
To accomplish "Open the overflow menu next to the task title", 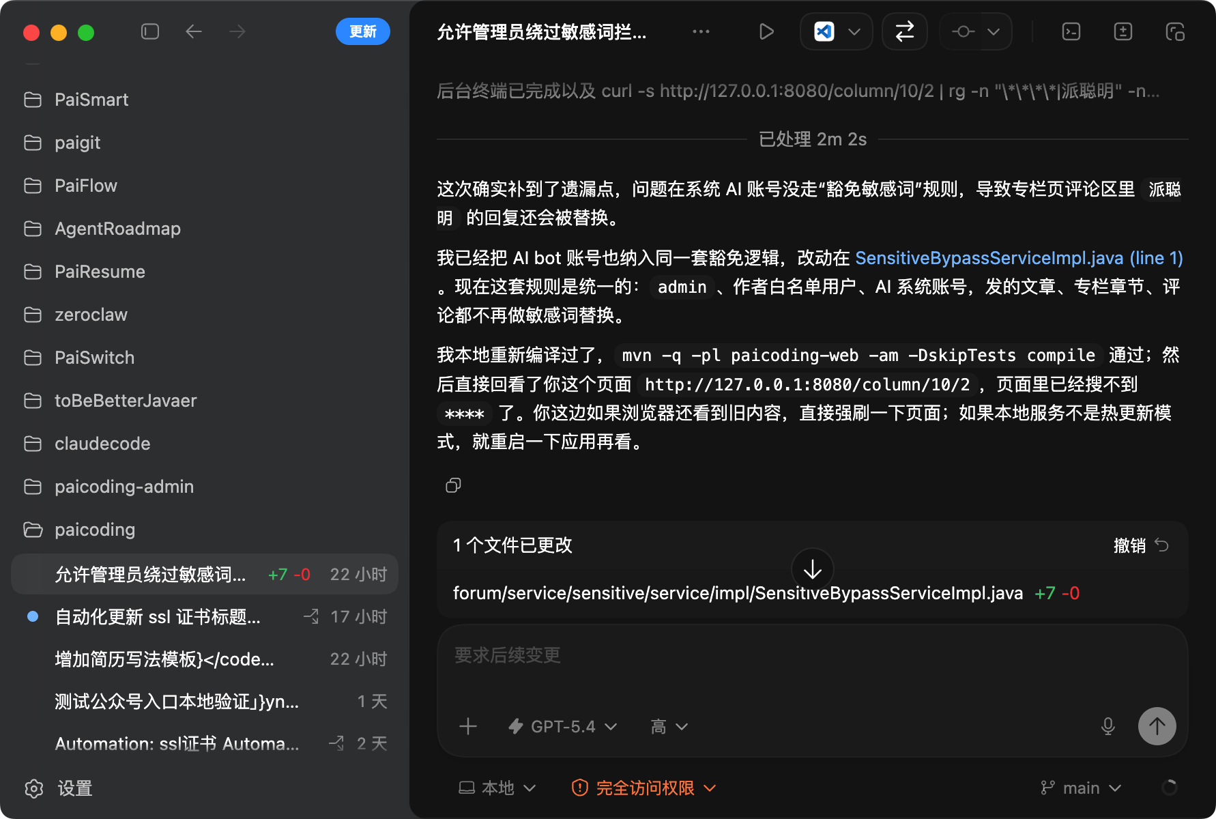I will [701, 31].
